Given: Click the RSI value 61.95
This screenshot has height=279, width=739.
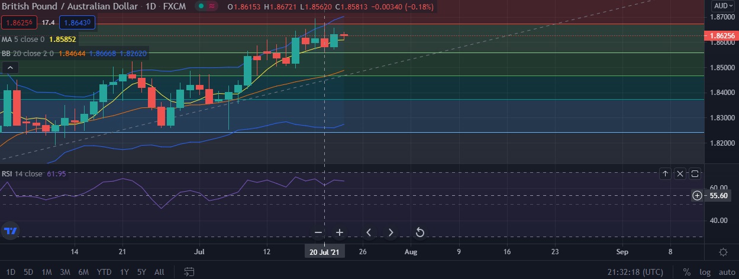Looking at the screenshot, I should tap(57, 174).
